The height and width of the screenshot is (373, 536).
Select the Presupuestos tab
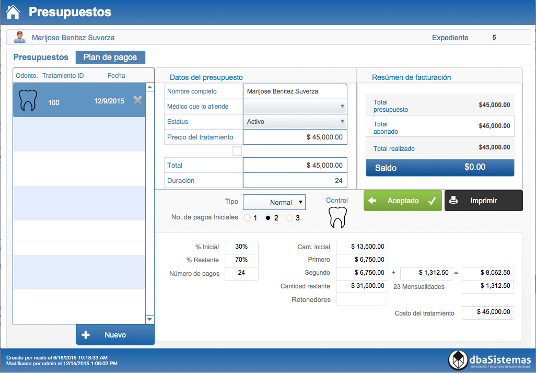pyautogui.click(x=41, y=57)
